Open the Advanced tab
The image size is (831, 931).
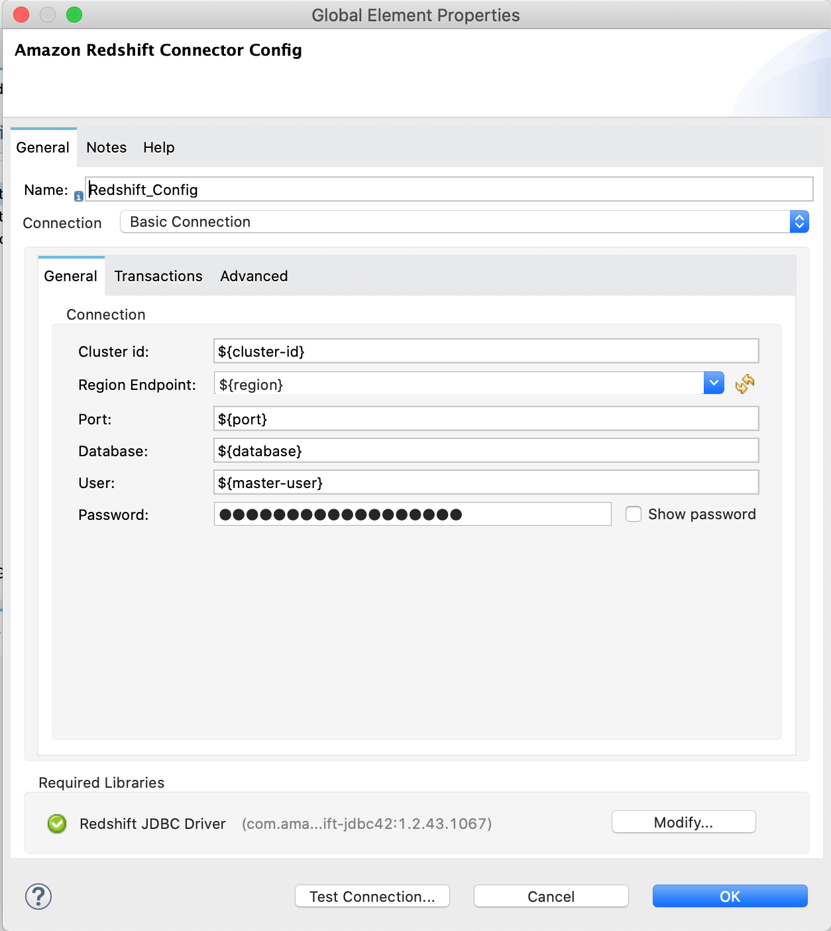point(254,276)
